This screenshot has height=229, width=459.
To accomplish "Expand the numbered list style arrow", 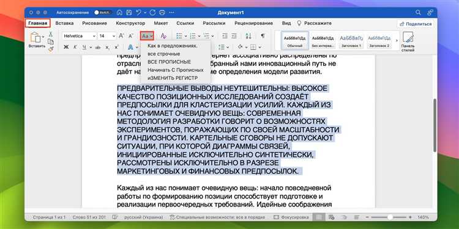I will coord(199,36).
